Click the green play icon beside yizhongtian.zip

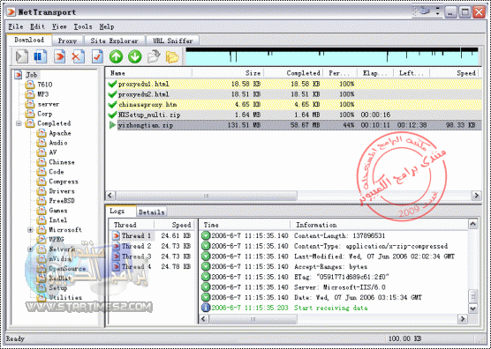pyautogui.click(x=112, y=126)
